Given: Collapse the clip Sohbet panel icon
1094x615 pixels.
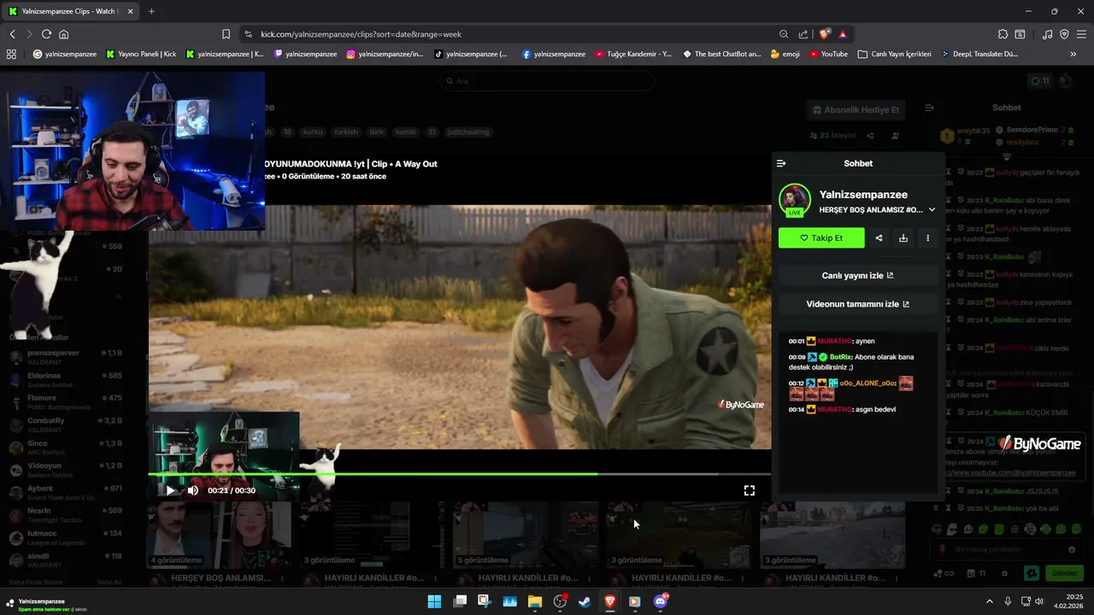Looking at the screenshot, I should pos(781,163).
